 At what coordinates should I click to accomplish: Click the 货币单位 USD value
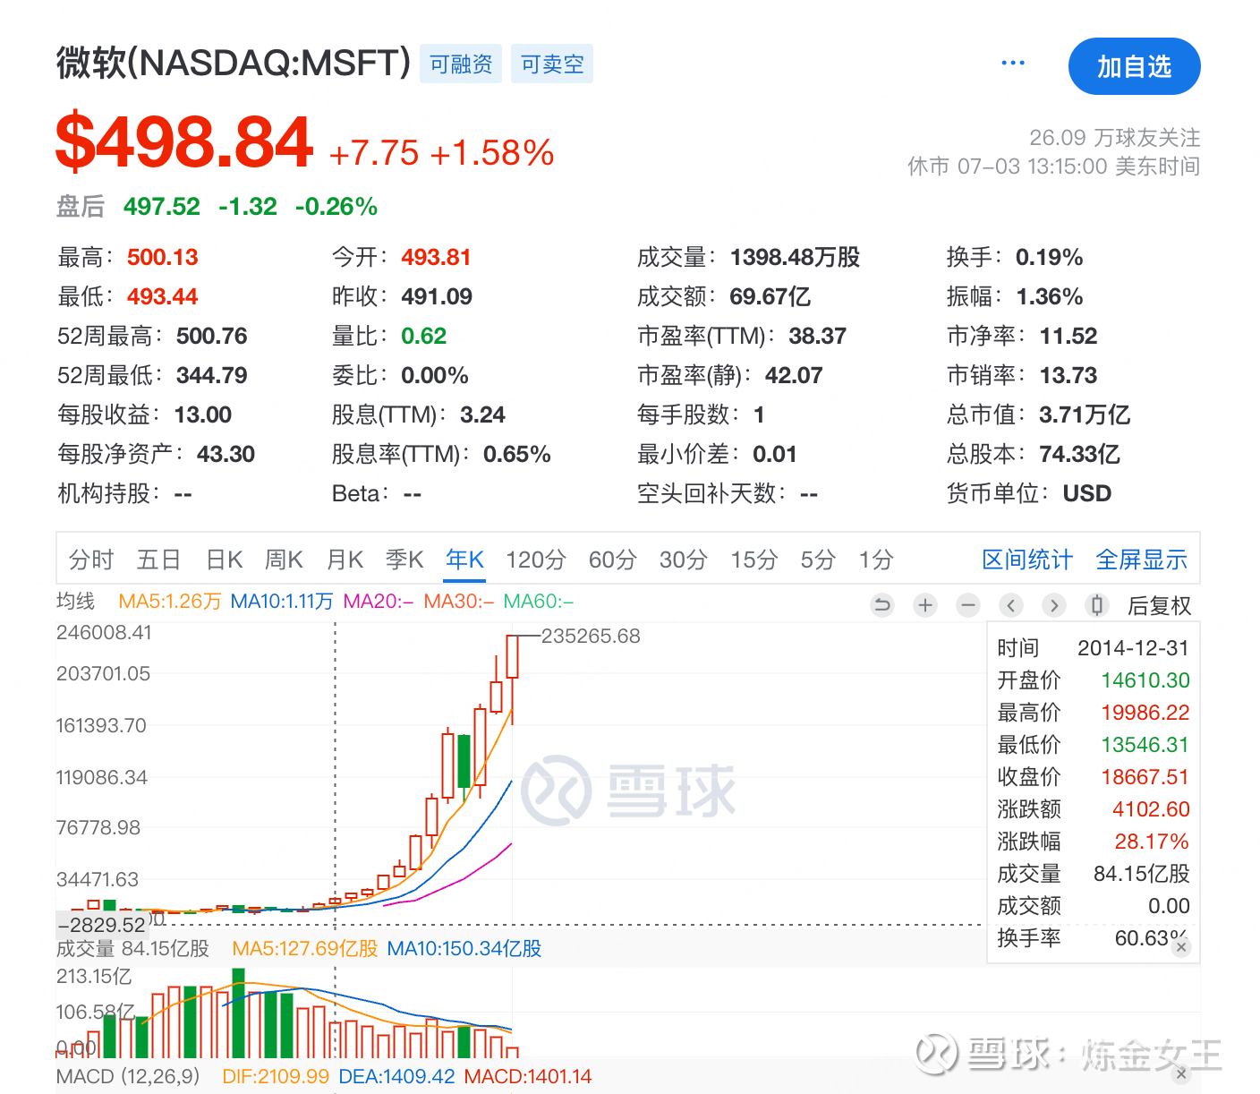tap(1087, 494)
